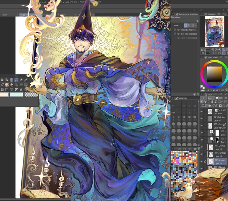Select the Frame border tool

click(11, 90)
